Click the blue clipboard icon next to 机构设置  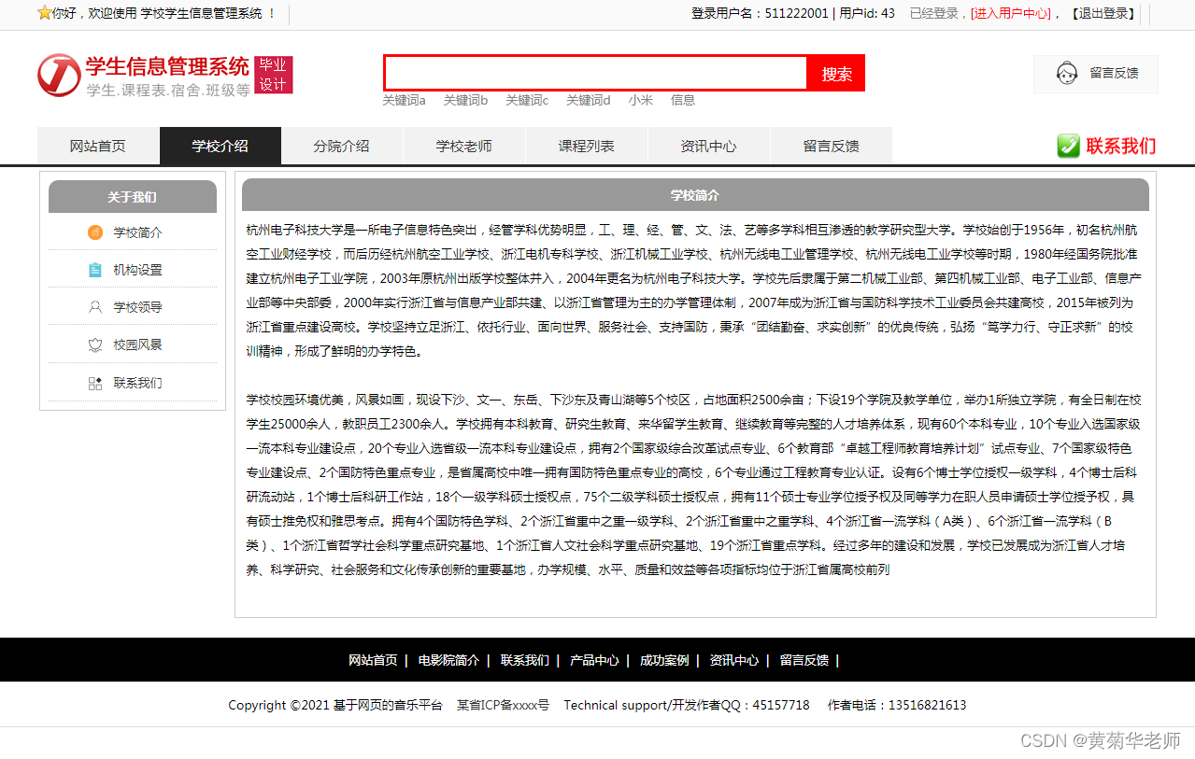coord(95,270)
